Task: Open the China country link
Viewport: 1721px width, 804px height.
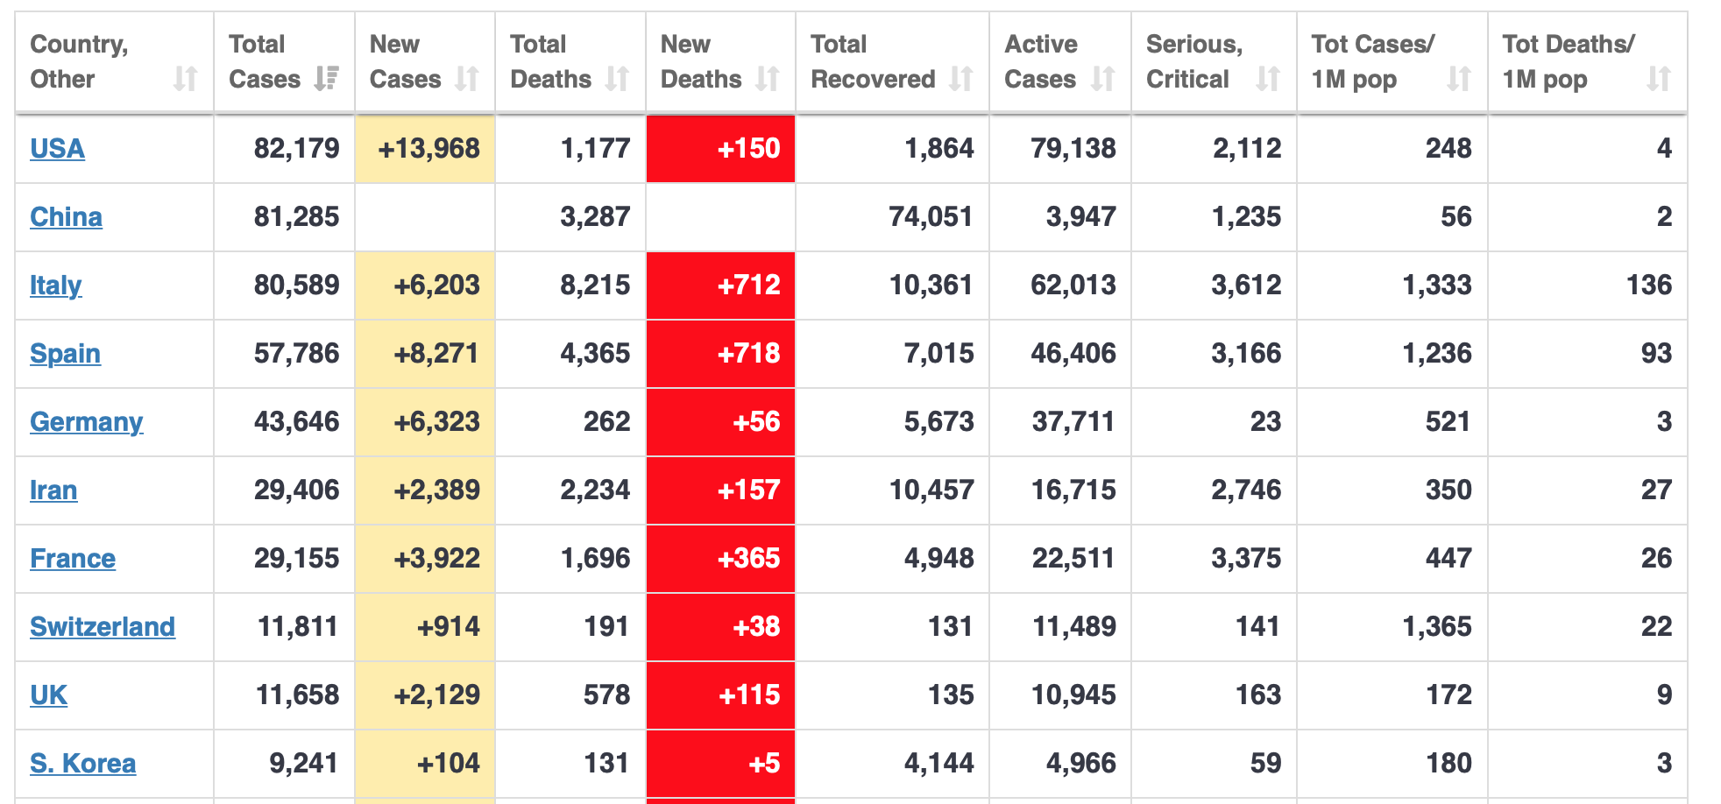Action: pyautogui.click(x=66, y=217)
